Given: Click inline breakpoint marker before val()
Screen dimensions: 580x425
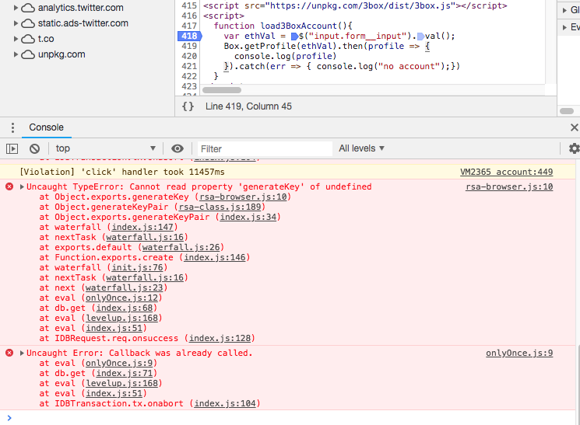Looking at the screenshot, I should pos(420,37).
